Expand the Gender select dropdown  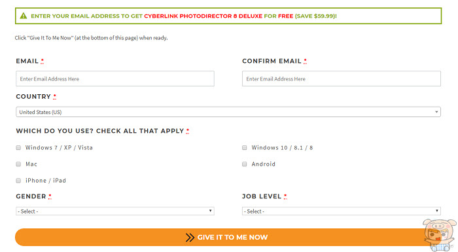tap(115, 211)
